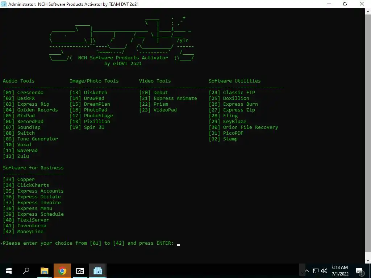The image size is (371, 278).
Task: Click the choice input cursor after ENTER:
Action: pyautogui.click(x=178, y=244)
